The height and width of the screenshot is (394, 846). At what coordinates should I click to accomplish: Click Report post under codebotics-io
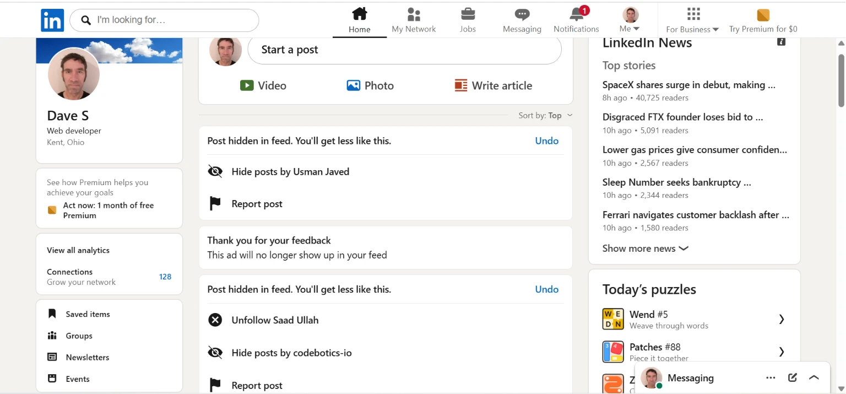pyautogui.click(x=257, y=385)
